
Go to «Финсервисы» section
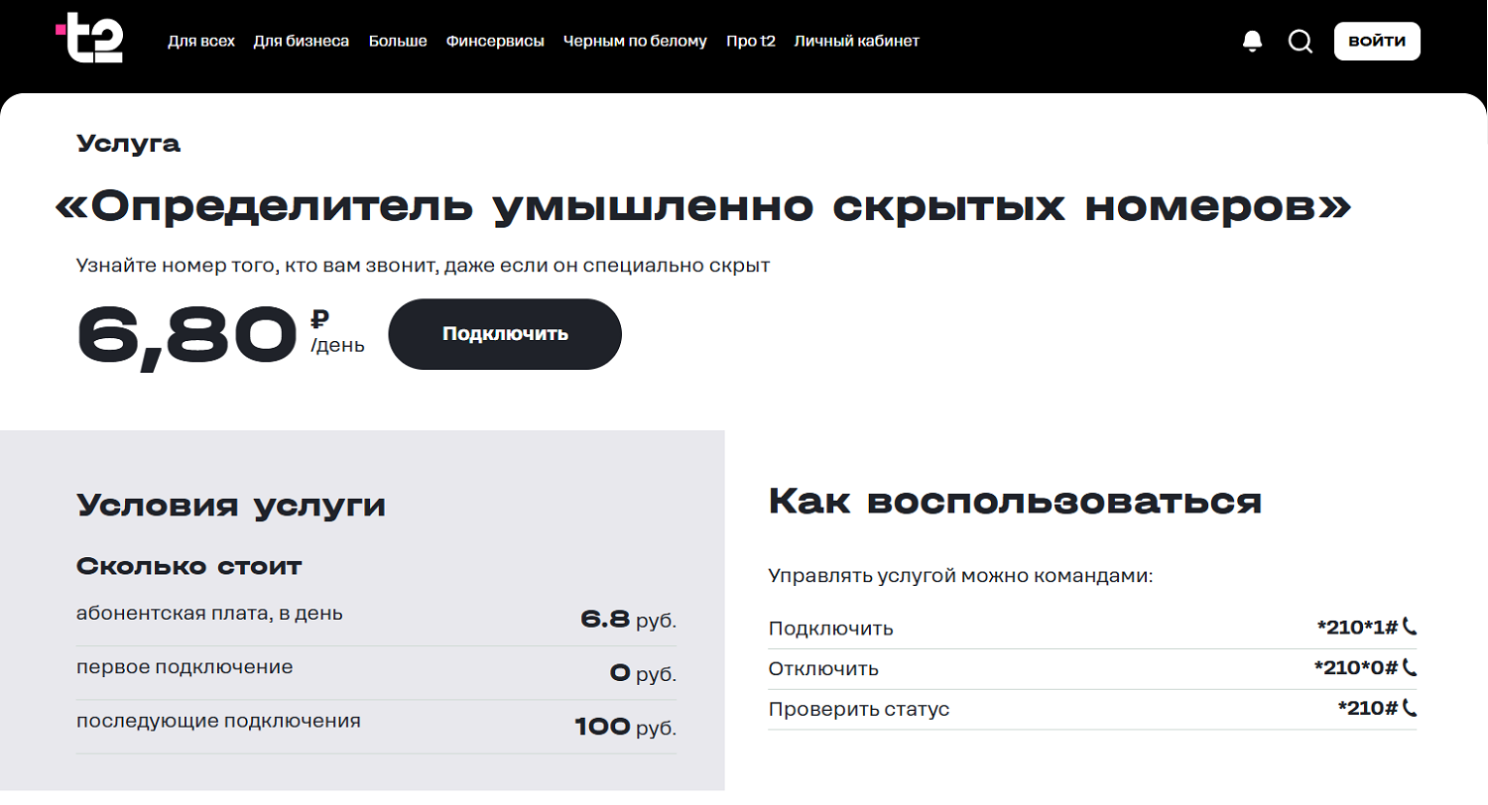click(495, 42)
